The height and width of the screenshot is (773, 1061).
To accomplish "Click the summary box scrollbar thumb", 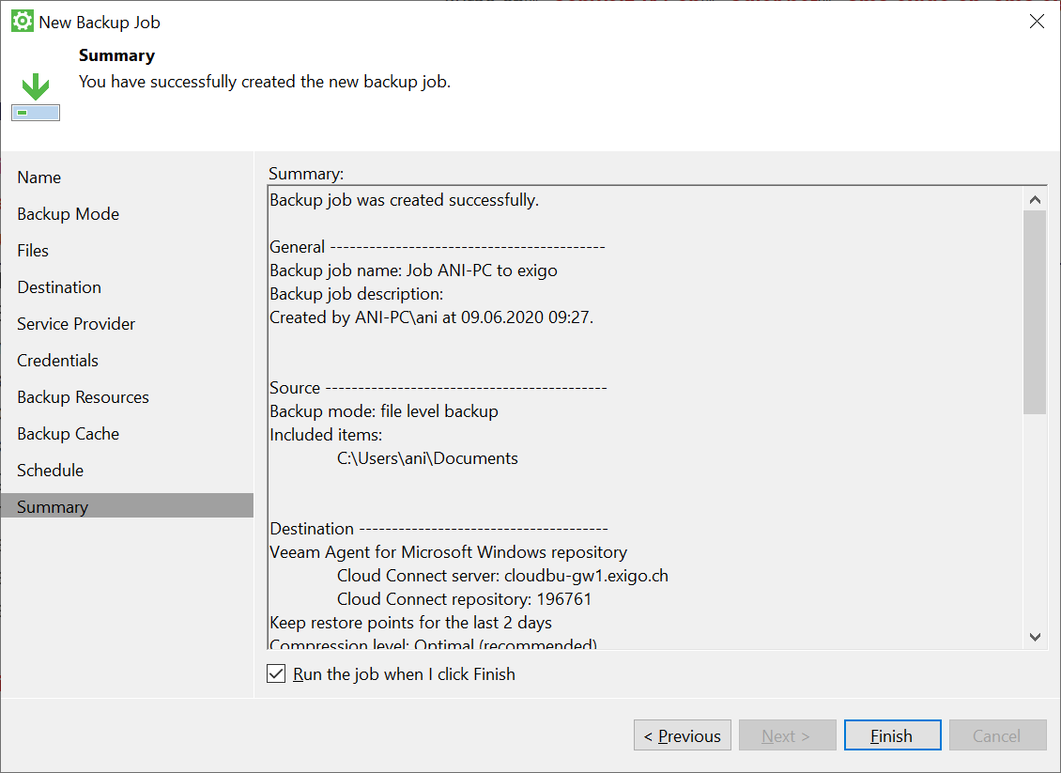I will [1035, 312].
